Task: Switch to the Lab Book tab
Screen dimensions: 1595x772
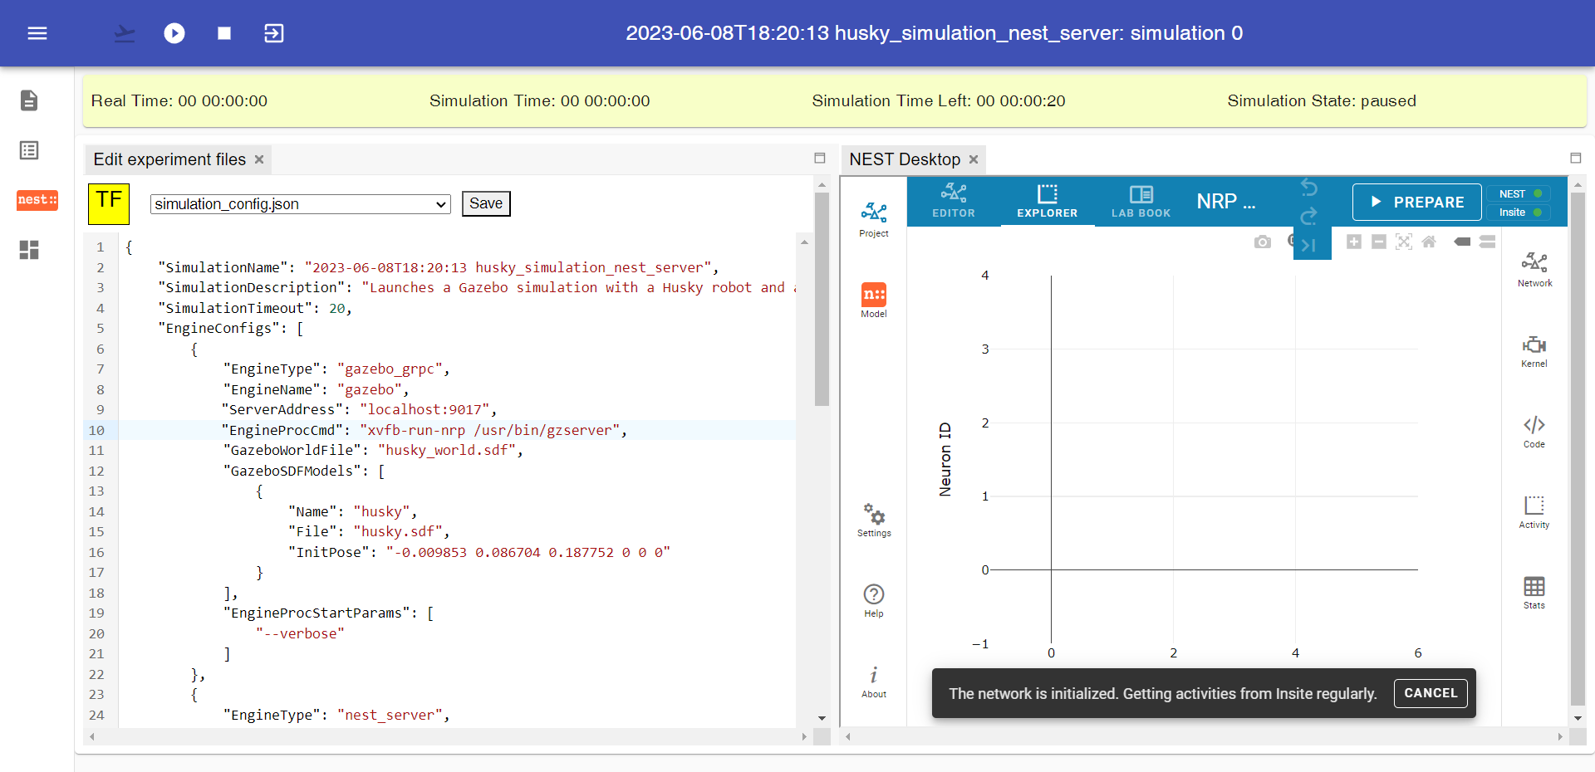Action: pyautogui.click(x=1141, y=202)
